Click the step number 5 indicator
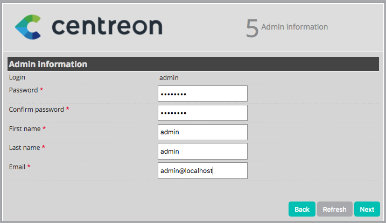 (x=251, y=28)
